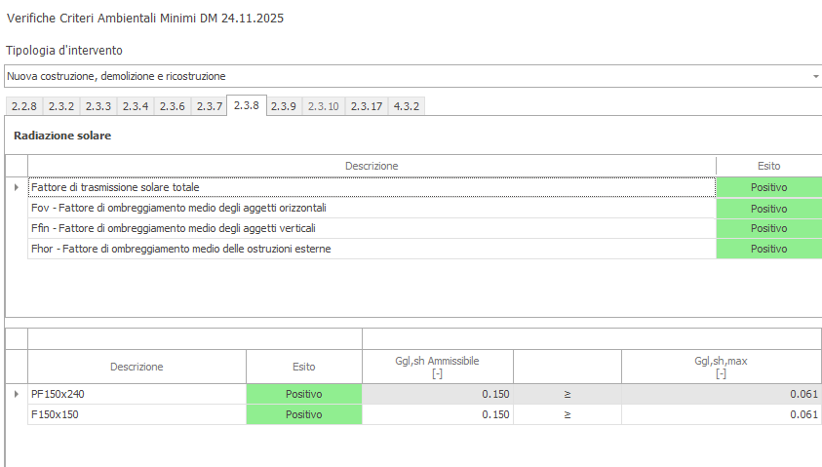822x467 pixels.
Task: Switch to tab 4.3.2
Action: click(406, 106)
